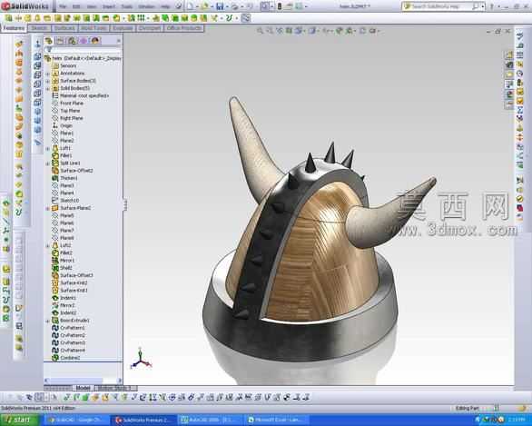Click the Zoom to Fit view icon
The image size is (532, 426).
click(261, 31)
